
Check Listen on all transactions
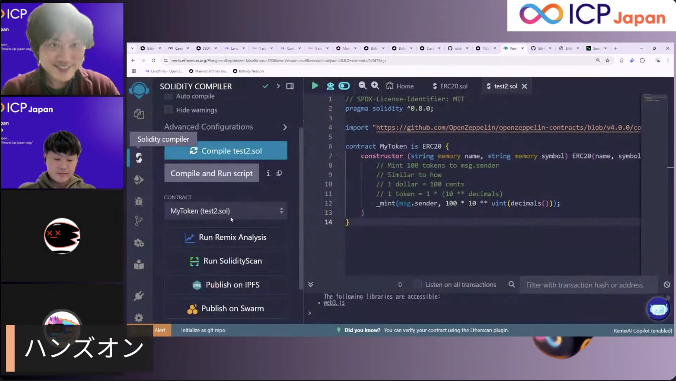coord(417,285)
